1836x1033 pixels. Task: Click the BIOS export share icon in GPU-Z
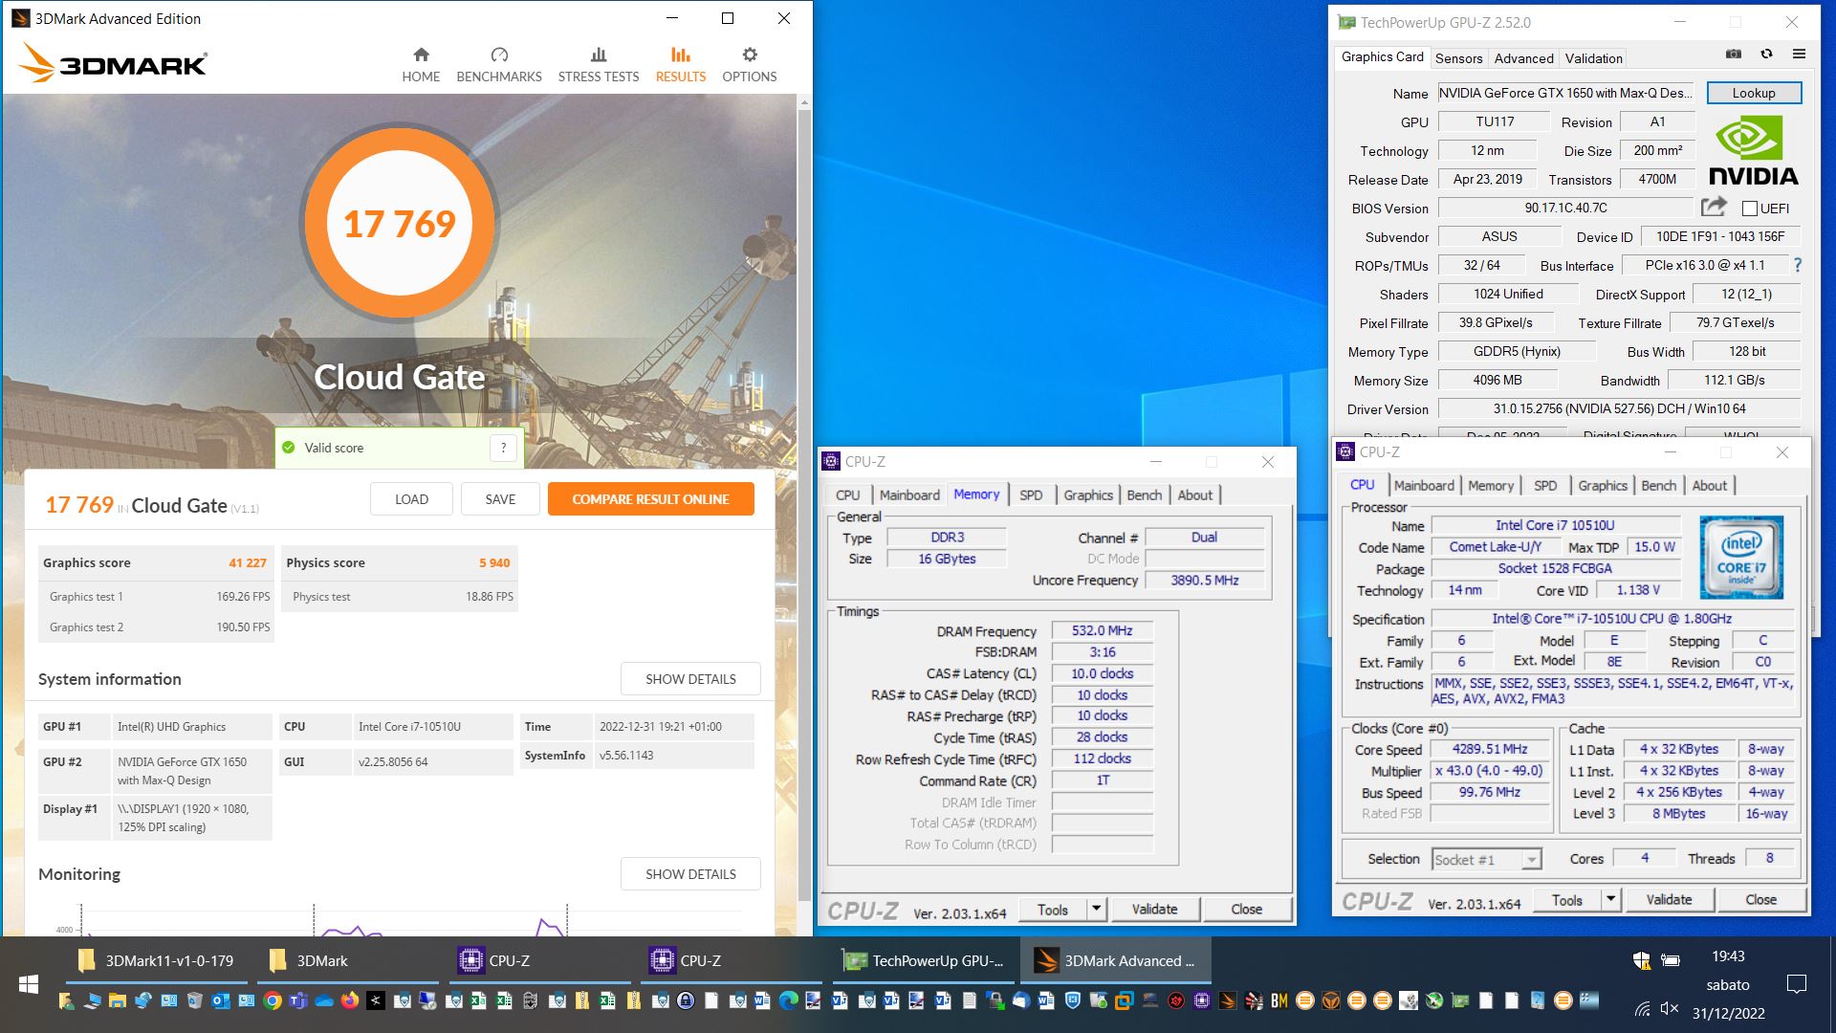(x=1715, y=207)
